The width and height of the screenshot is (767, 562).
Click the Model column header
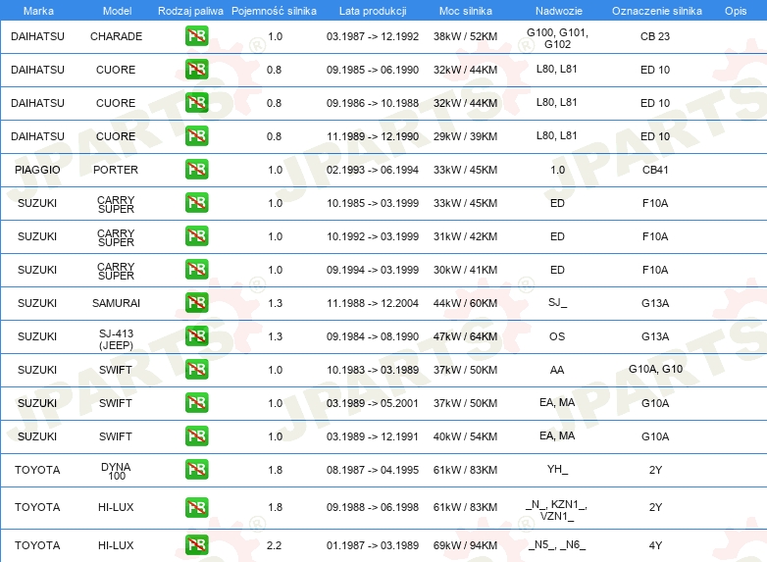117,11
